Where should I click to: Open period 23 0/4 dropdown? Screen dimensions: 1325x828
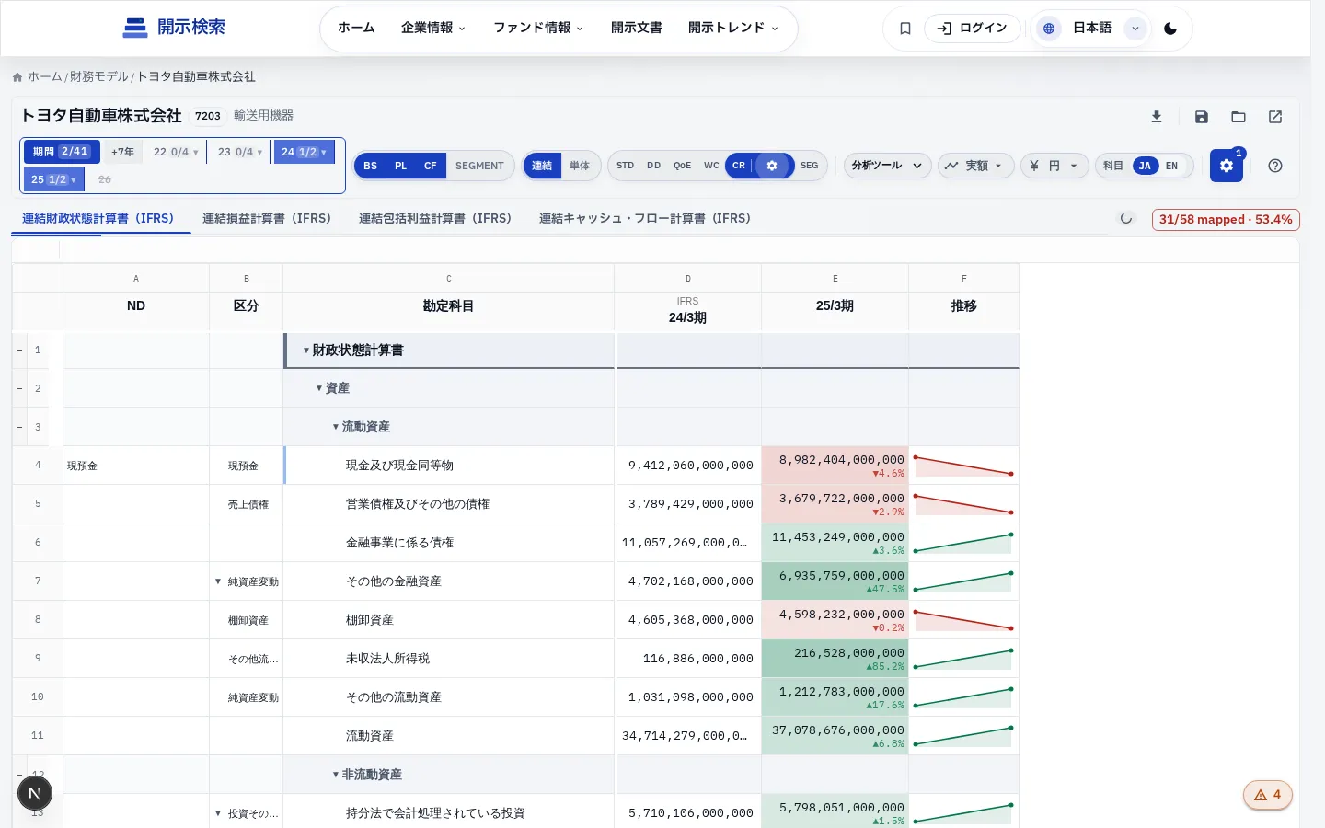point(240,153)
